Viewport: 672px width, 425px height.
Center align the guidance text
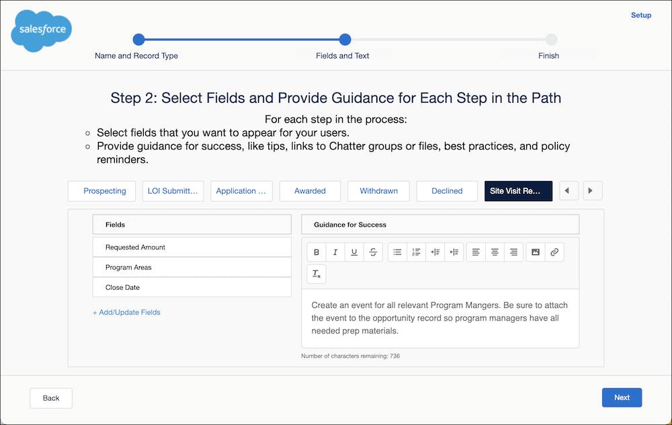[x=495, y=252]
